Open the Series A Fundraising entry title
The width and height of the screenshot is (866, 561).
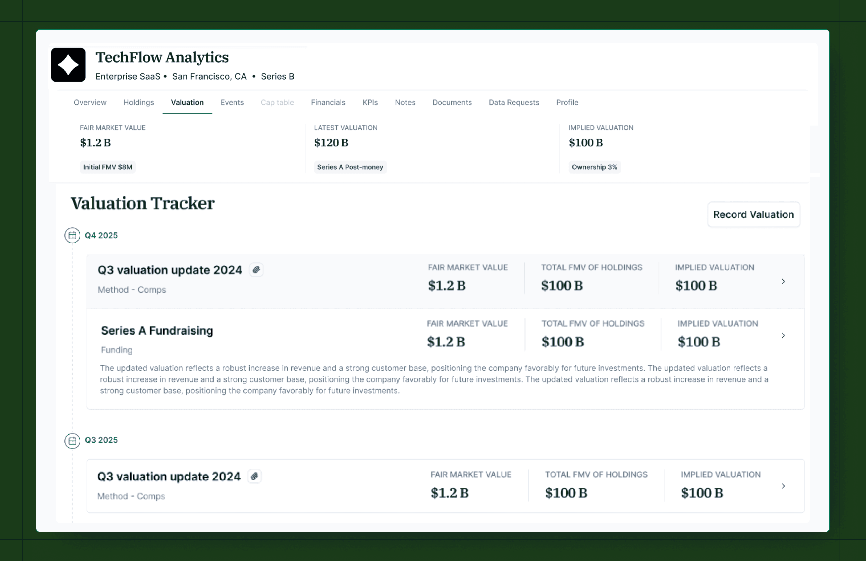click(x=157, y=330)
